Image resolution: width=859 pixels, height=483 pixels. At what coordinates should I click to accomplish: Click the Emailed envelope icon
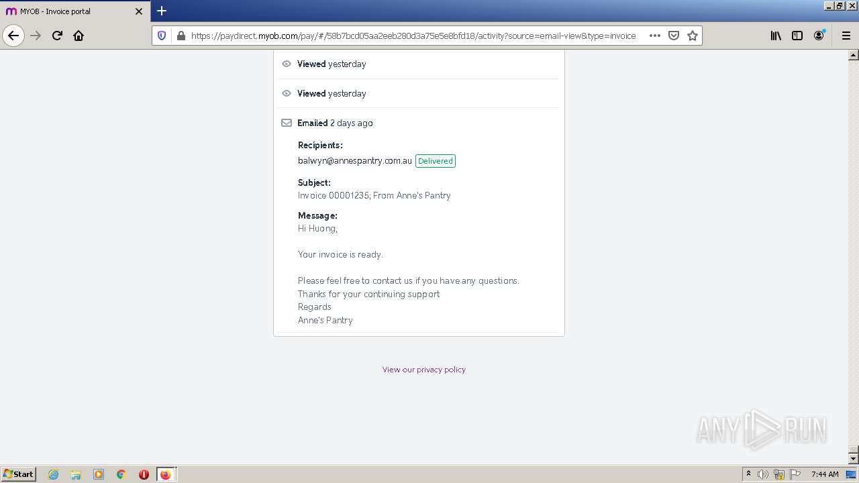tap(287, 123)
